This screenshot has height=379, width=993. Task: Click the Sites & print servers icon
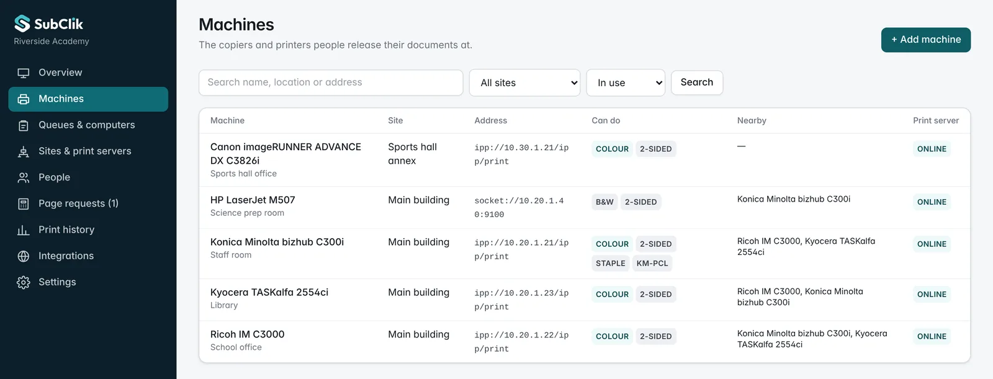tap(24, 151)
